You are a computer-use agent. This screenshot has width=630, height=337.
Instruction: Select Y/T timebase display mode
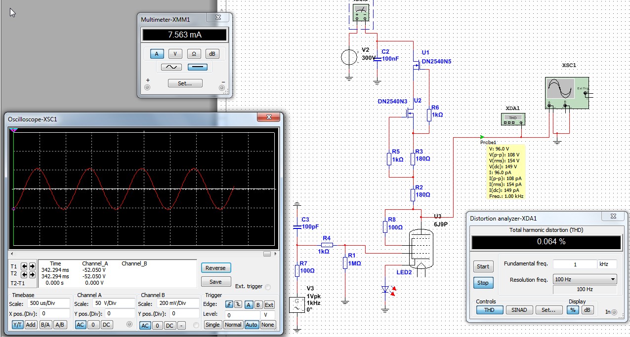click(18, 325)
